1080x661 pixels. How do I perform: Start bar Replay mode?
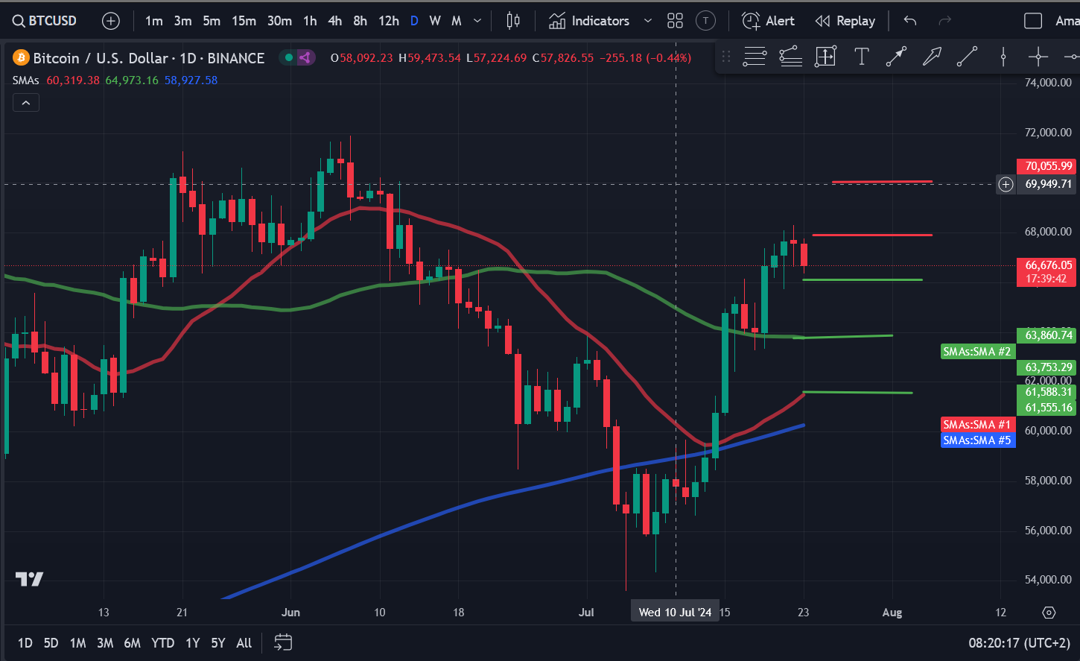(x=845, y=21)
